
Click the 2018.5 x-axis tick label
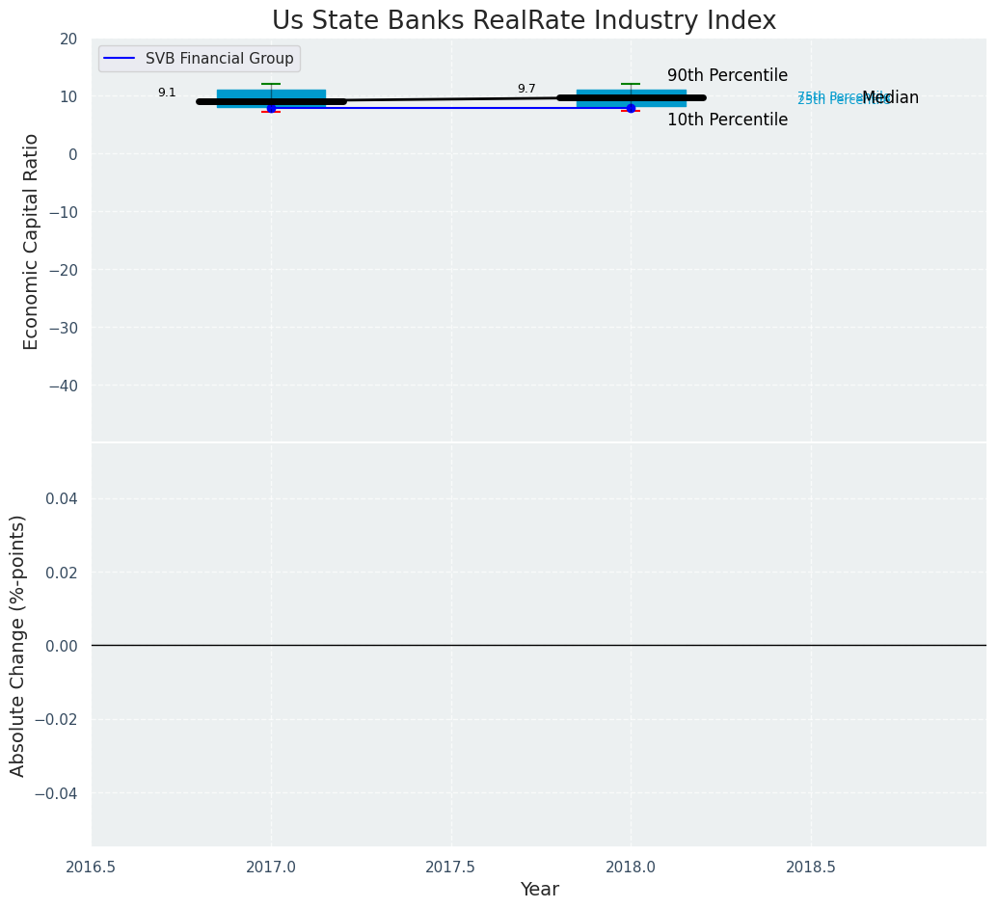811,867
